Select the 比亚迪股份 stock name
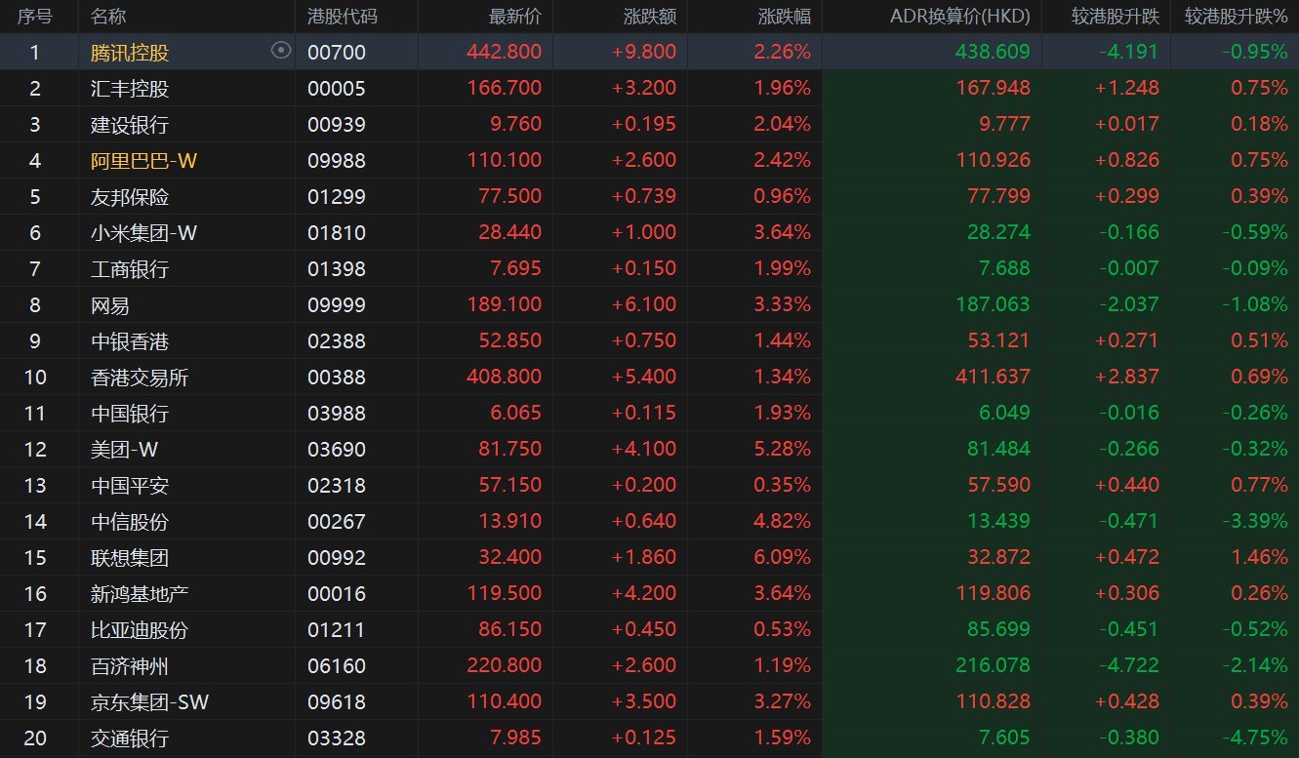 pos(140,630)
